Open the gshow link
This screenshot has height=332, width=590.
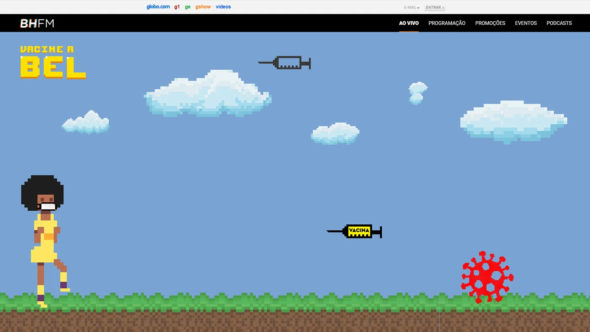(203, 7)
